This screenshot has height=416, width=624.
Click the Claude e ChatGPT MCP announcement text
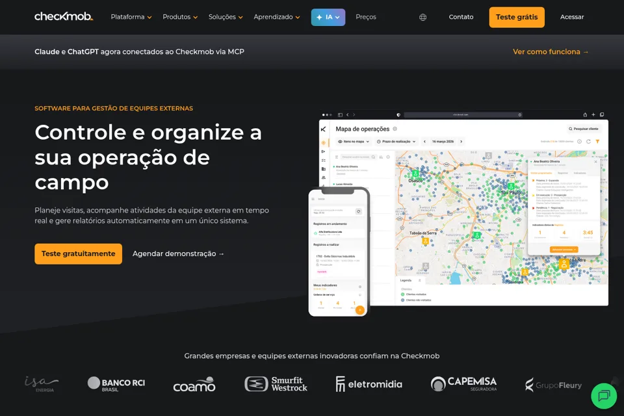coord(139,52)
